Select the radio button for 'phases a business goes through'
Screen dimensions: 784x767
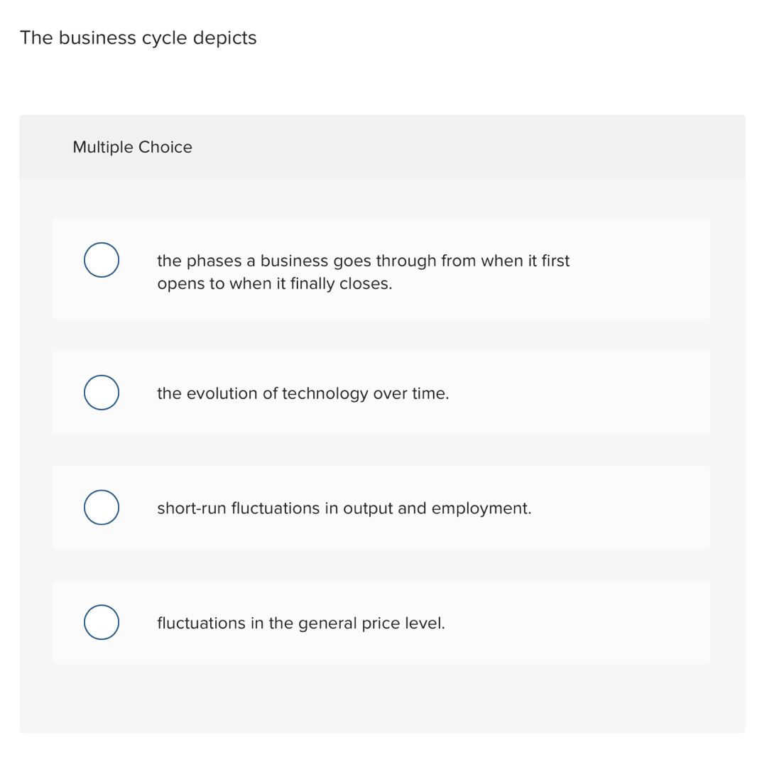(x=102, y=260)
